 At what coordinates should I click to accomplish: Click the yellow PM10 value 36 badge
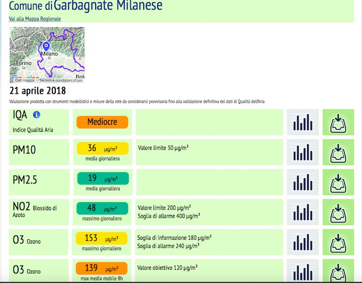(102, 148)
